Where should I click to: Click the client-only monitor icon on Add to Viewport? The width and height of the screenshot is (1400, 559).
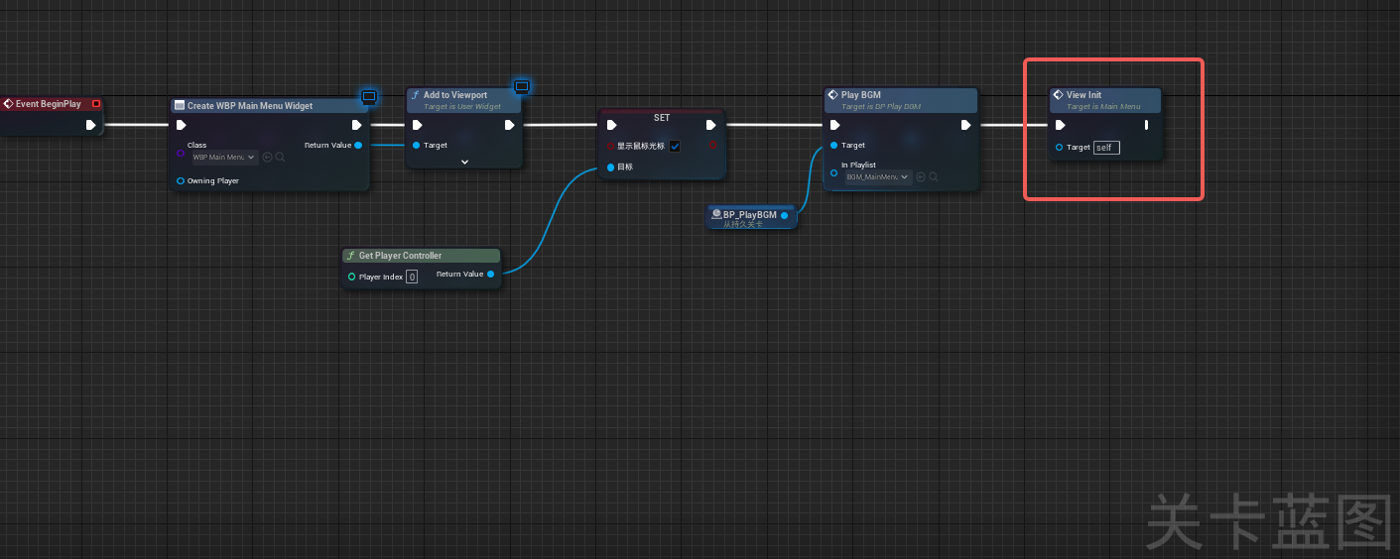[x=522, y=86]
